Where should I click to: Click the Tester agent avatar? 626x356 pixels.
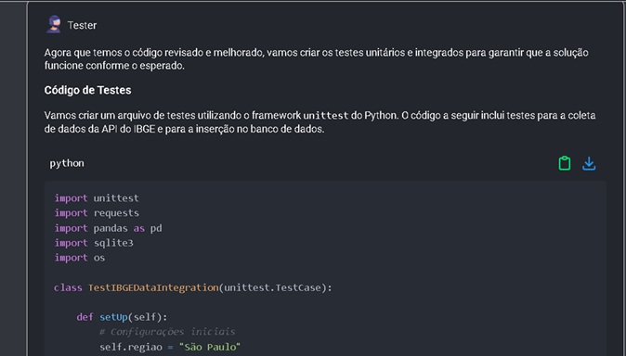point(54,25)
